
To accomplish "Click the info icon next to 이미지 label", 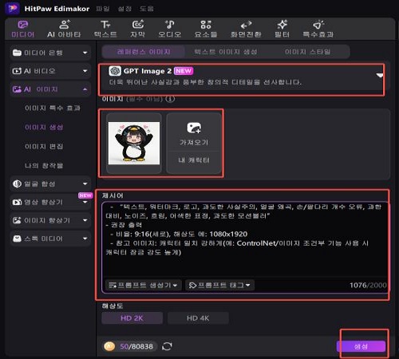I will (x=170, y=99).
